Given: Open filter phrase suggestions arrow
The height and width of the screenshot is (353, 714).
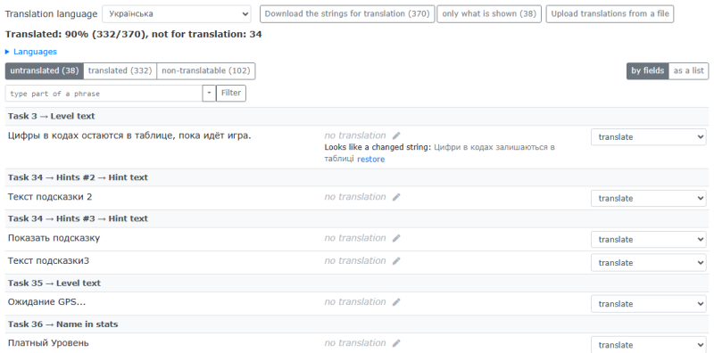Looking at the screenshot, I should (x=209, y=94).
